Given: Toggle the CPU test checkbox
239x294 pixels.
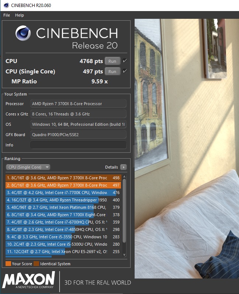Looking at the screenshot, I should pyautogui.click(x=124, y=61).
